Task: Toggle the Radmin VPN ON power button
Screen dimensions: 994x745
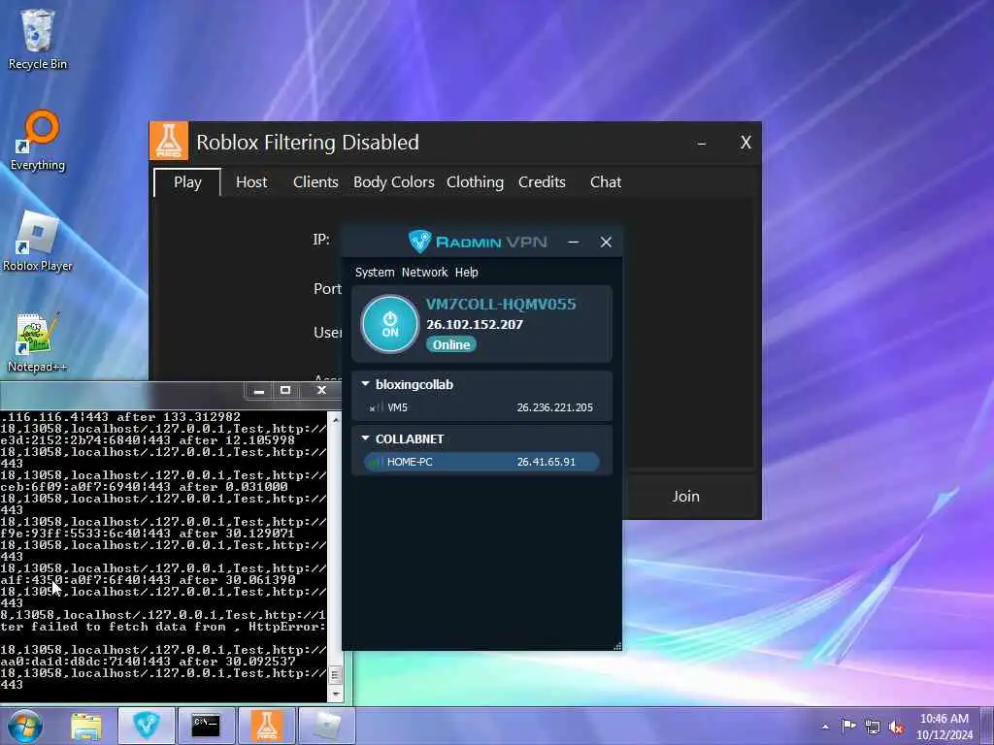Action: (390, 324)
